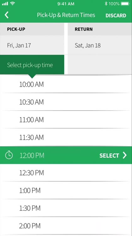
Task: Pick the 2:00 PM time slot
Action: tap(66, 226)
